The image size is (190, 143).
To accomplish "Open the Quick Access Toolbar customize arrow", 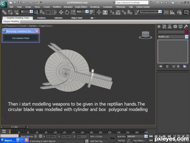I will click(x=41, y=2).
